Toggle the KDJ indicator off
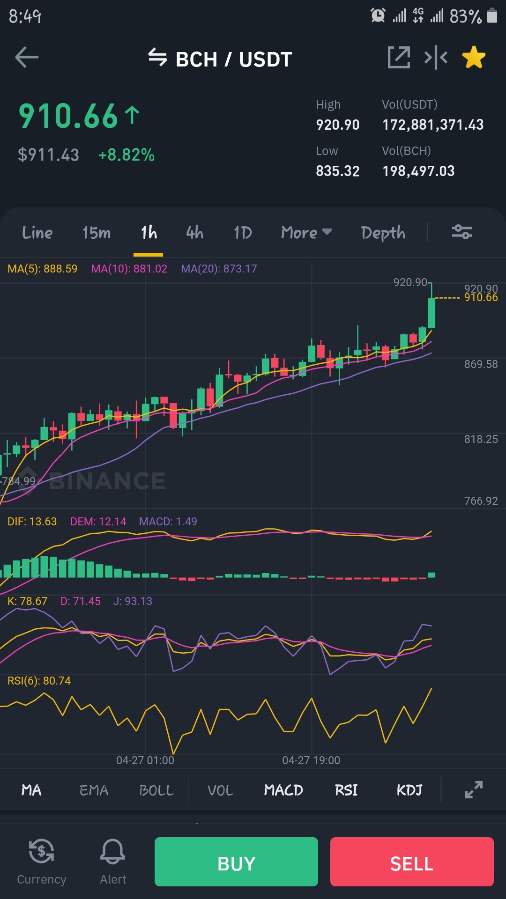The height and width of the screenshot is (899, 506). tap(409, 790)
